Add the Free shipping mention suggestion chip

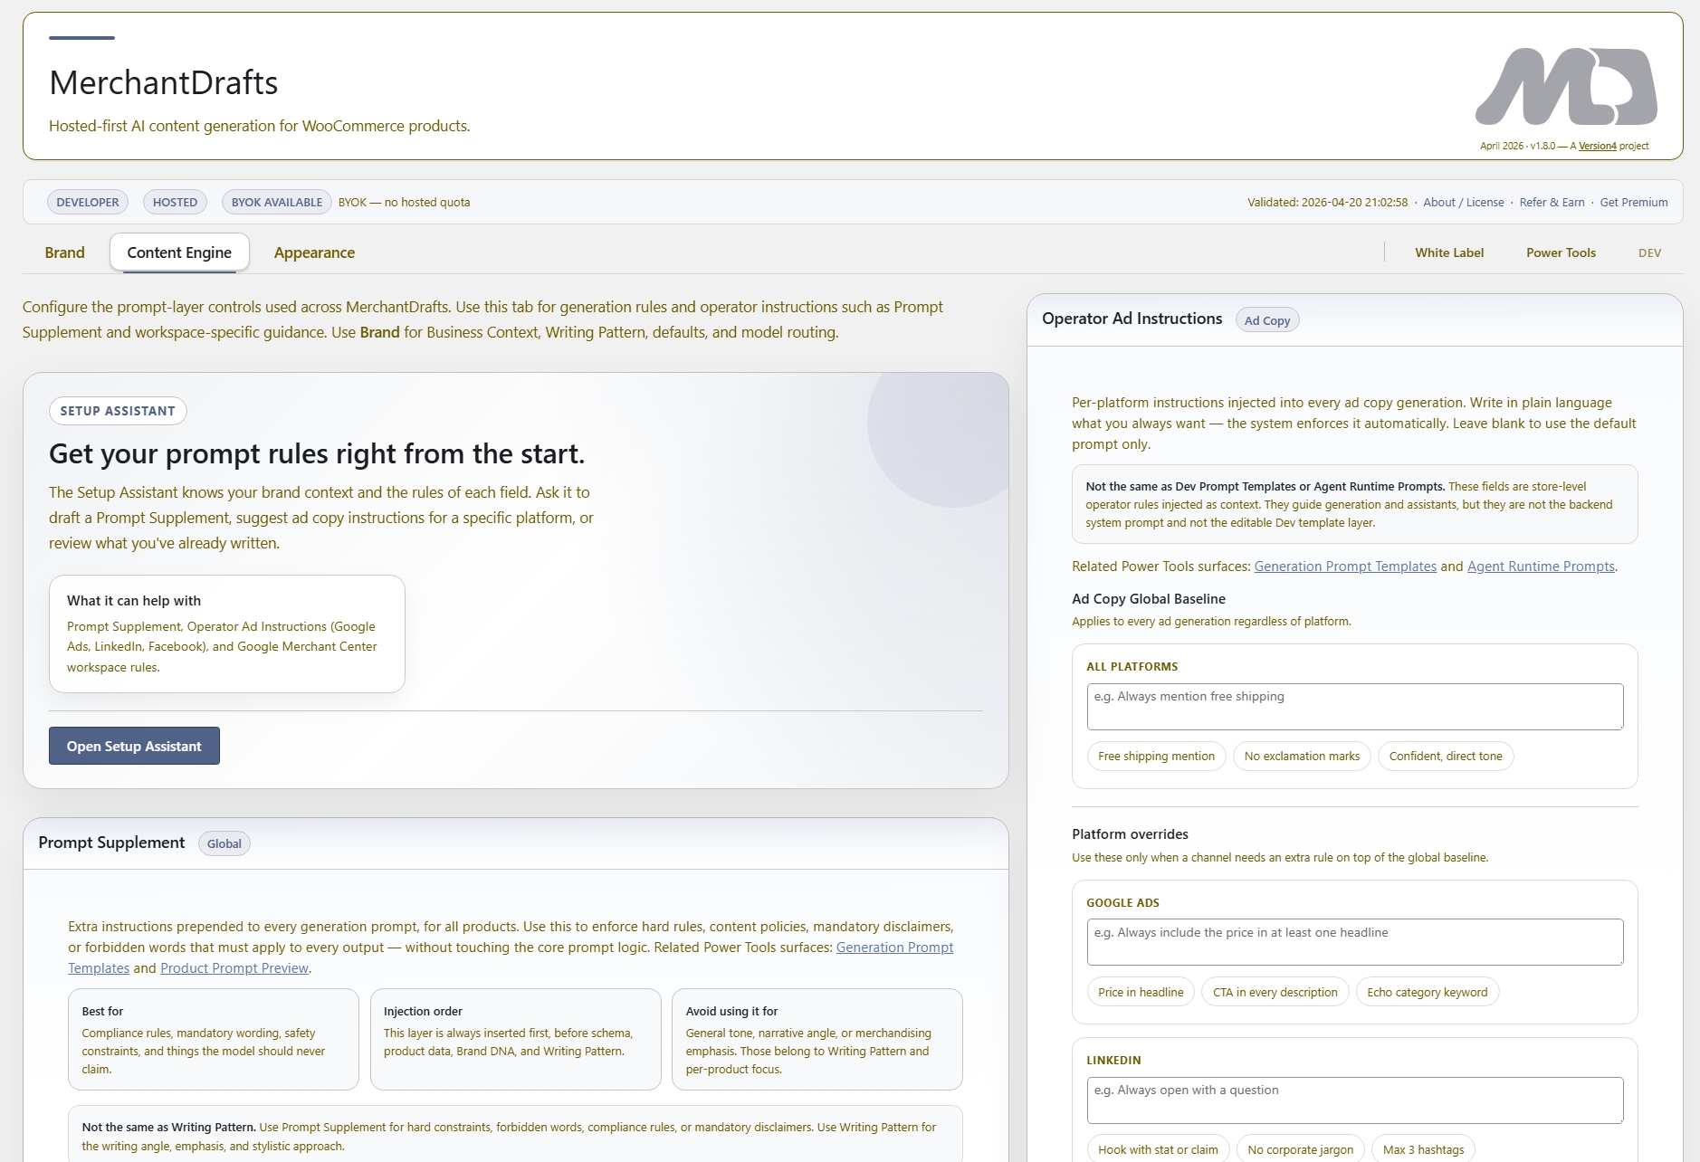click(1156, 757)
